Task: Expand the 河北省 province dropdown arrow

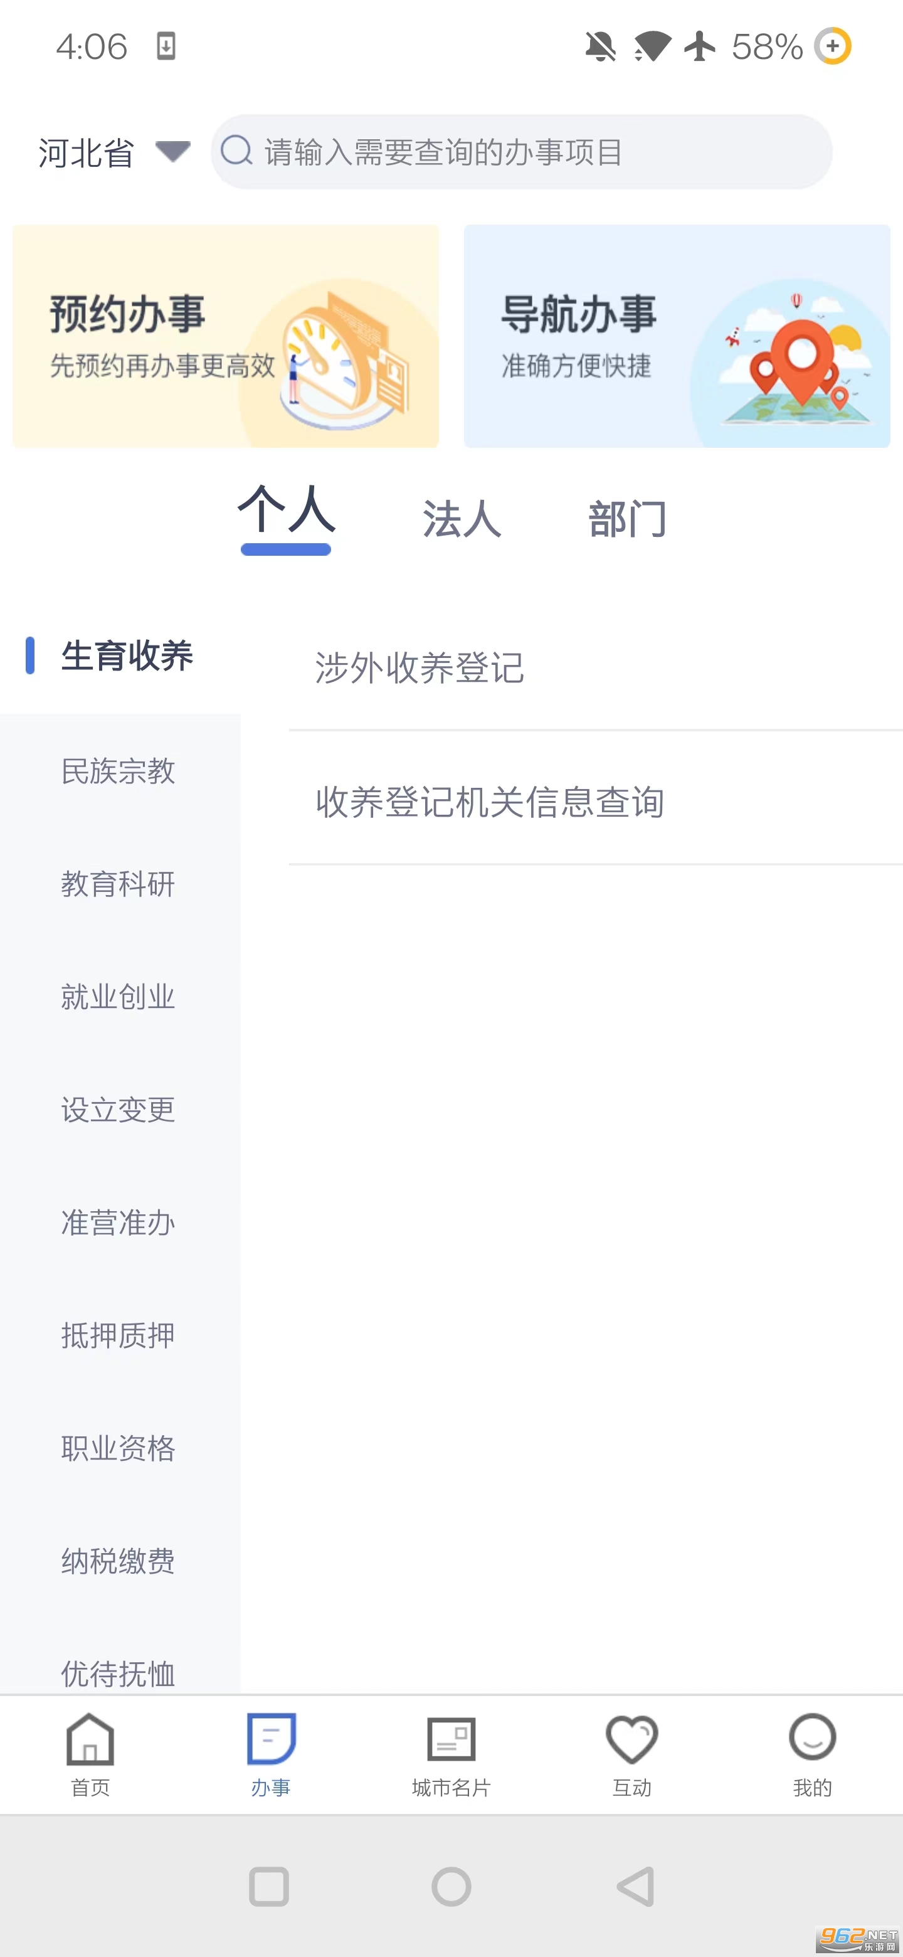Action: click(x=172, y=151)
